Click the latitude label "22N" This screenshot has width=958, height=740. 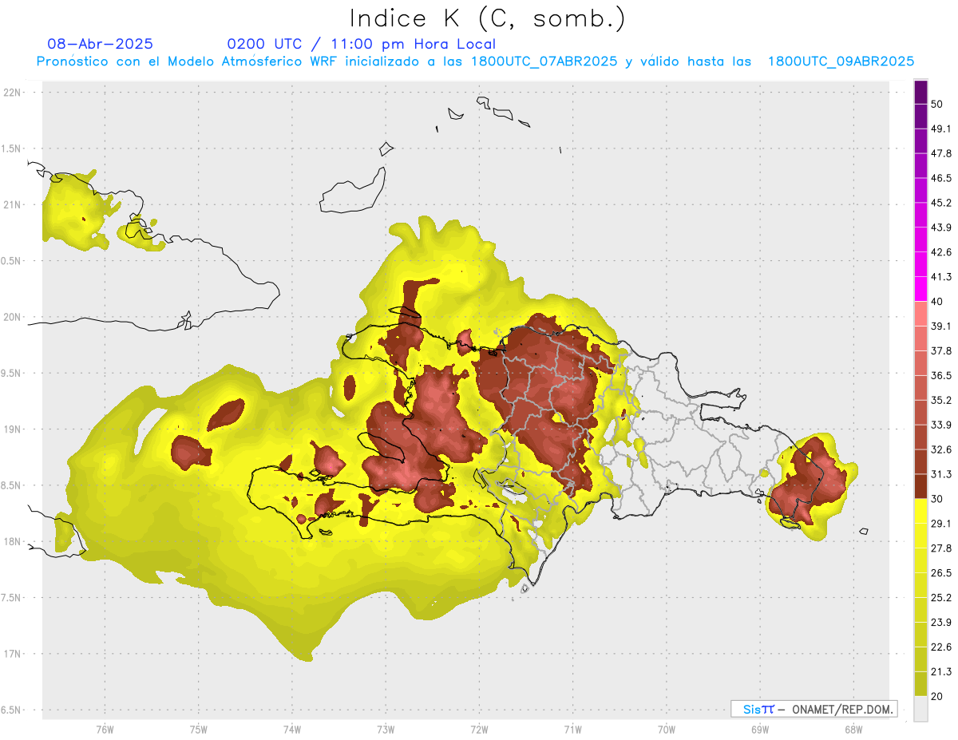(x=12, y=93)
